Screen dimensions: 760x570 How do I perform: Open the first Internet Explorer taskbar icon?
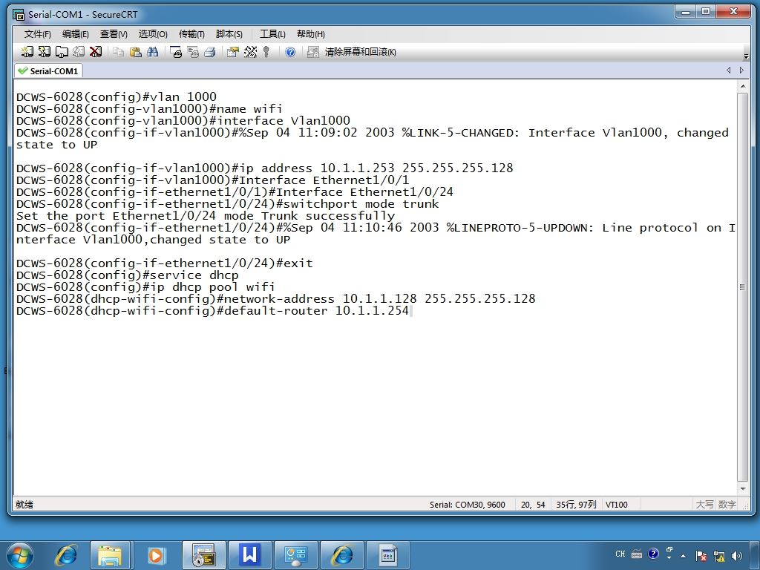(66, 555)
